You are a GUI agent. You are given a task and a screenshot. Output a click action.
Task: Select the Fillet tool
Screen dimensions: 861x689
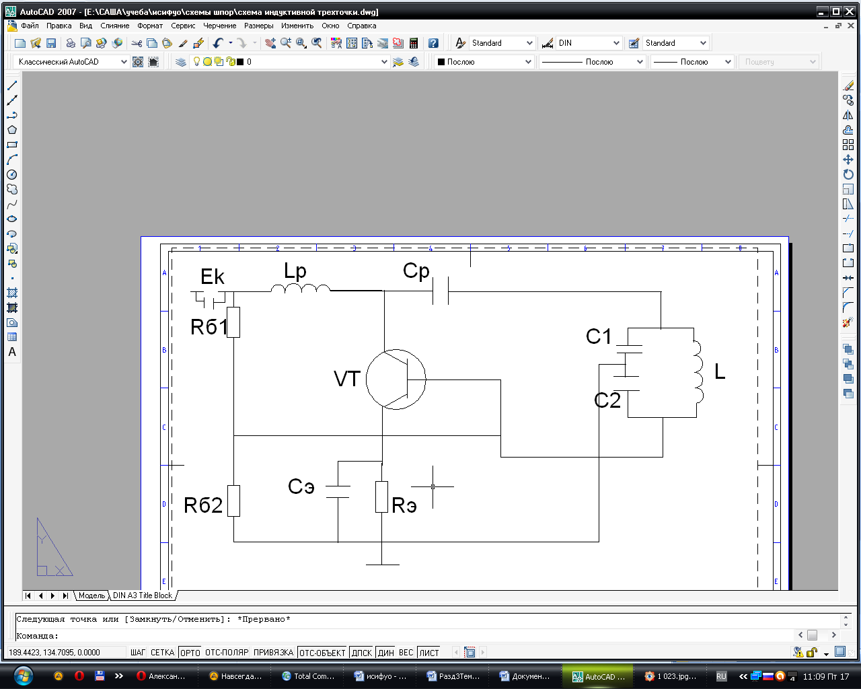click(848, 307)
